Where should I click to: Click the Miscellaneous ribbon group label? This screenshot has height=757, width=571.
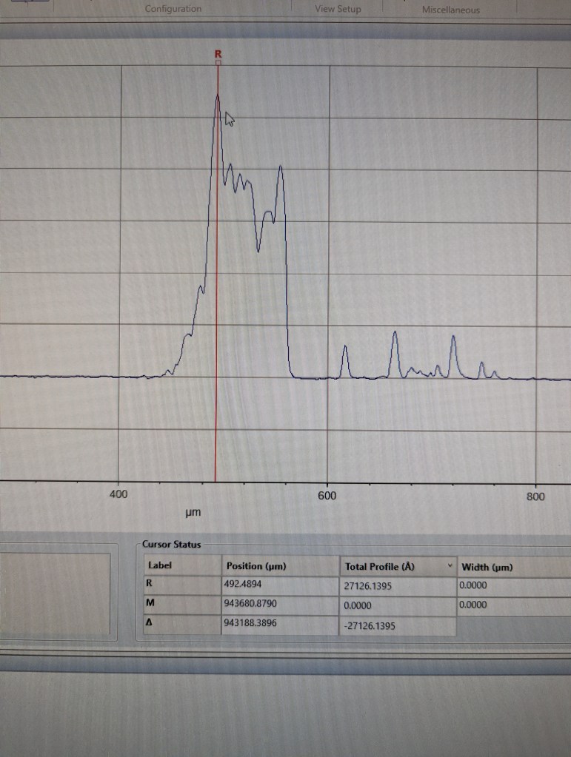450,10
